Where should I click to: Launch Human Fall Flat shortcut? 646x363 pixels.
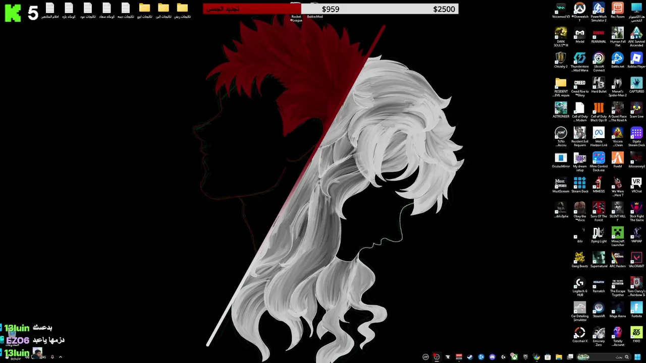coord(617,36)
